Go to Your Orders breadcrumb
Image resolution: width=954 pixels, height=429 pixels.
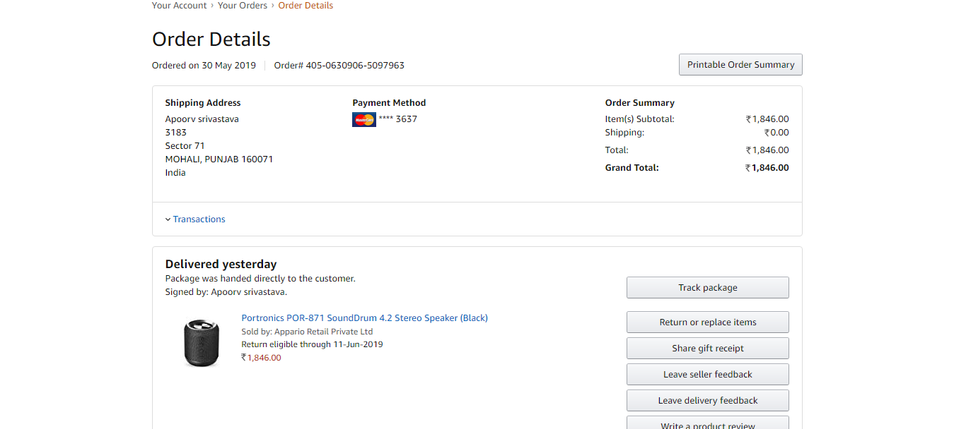(x=243, y=6)
